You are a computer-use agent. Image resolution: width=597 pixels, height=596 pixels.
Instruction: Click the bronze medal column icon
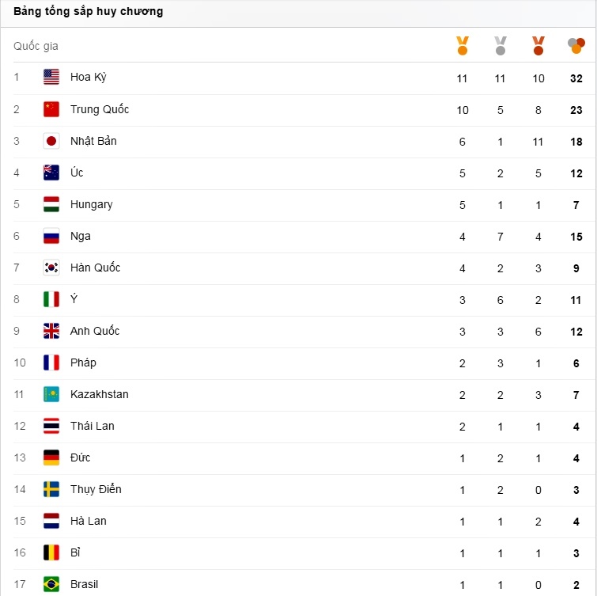click(538, 46)
